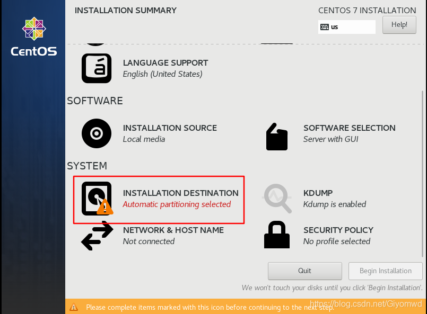Viewport: 427px width, 314px height.
Task: Open the KDUMP label
Action: 318,193
